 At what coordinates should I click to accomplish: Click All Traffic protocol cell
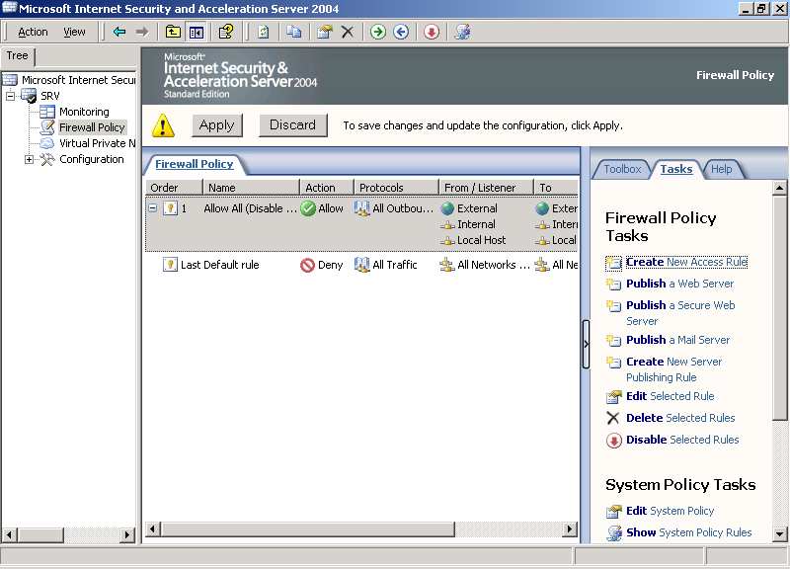(x=394, y=265)
